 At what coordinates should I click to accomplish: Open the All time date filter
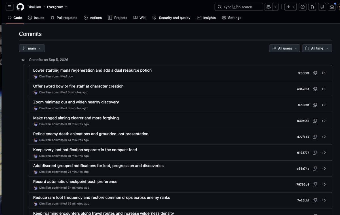pyautogui.click(x=317, y=48)
